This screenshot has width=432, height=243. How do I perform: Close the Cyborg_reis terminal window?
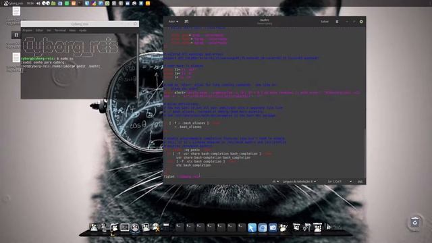coord(135,24)
